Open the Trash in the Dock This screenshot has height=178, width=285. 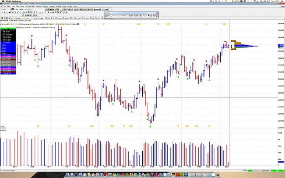tap(218, 175)
